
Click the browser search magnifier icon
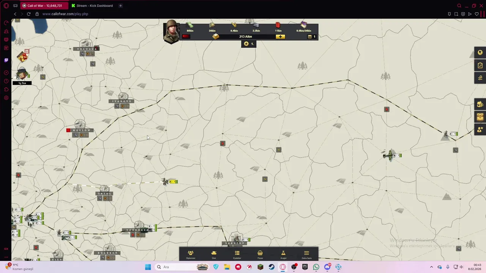[x=459, y=6]
